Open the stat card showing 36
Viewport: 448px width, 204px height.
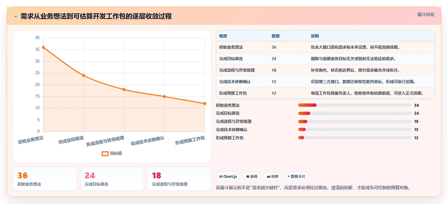[x=45, y=179]
